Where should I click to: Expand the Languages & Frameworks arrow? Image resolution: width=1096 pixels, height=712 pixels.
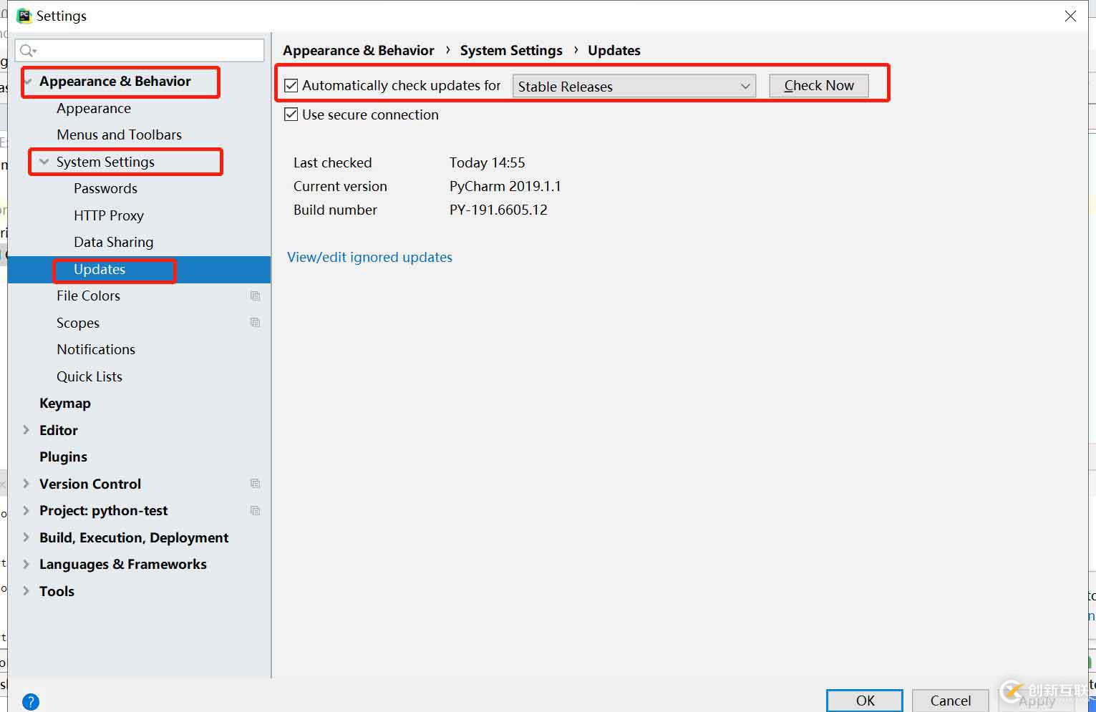[x=26, y=564]
